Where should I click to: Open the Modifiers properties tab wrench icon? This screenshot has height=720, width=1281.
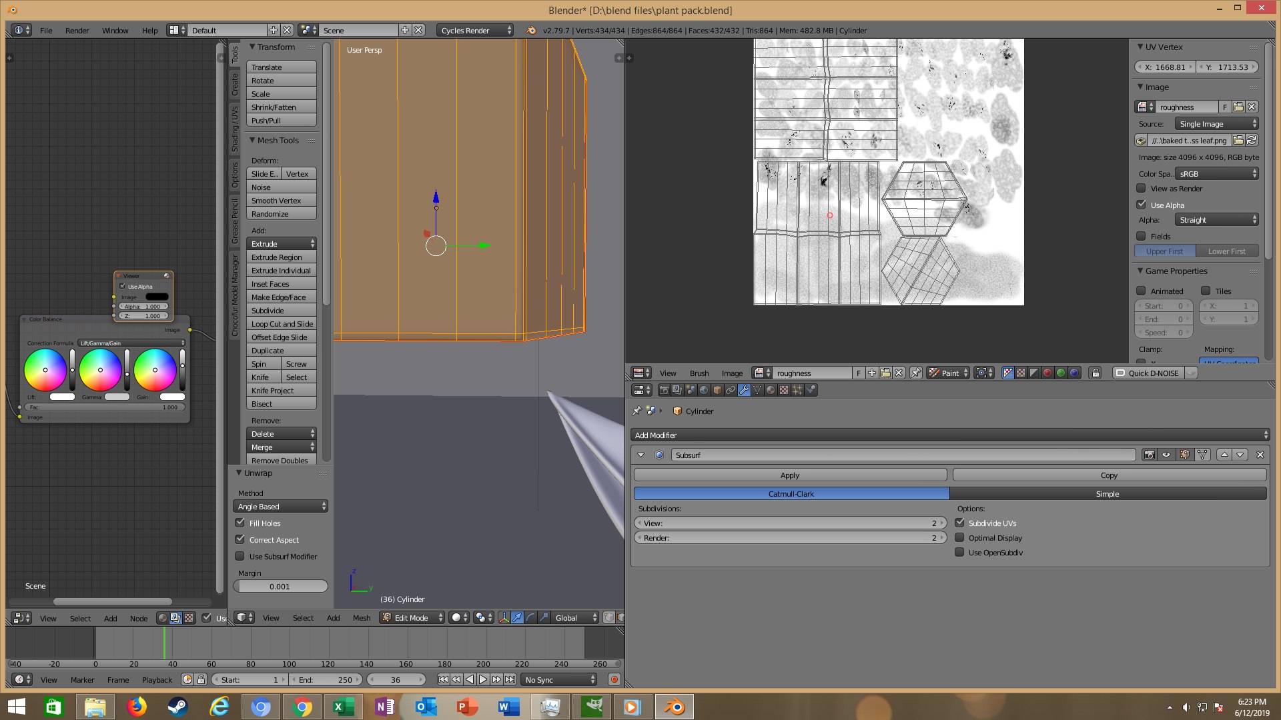tap(744, 391)
